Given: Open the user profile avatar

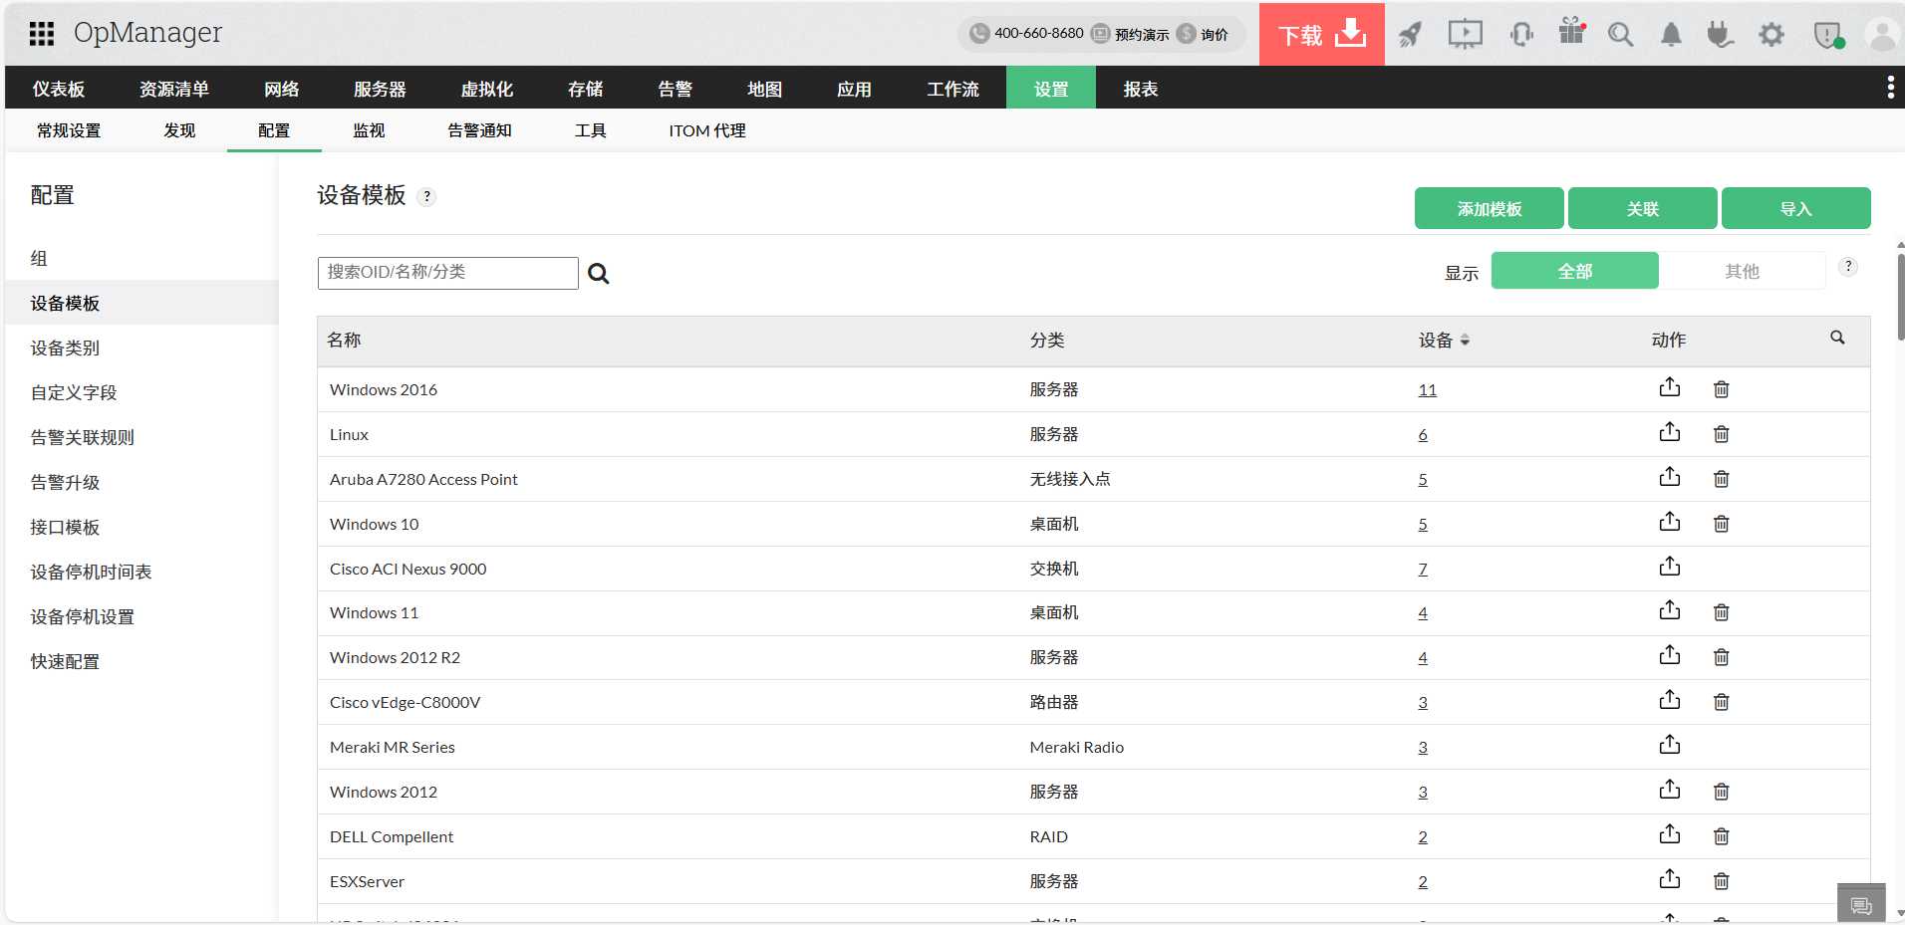Looking at the screenshot, I should click(x=1881, y=33).
